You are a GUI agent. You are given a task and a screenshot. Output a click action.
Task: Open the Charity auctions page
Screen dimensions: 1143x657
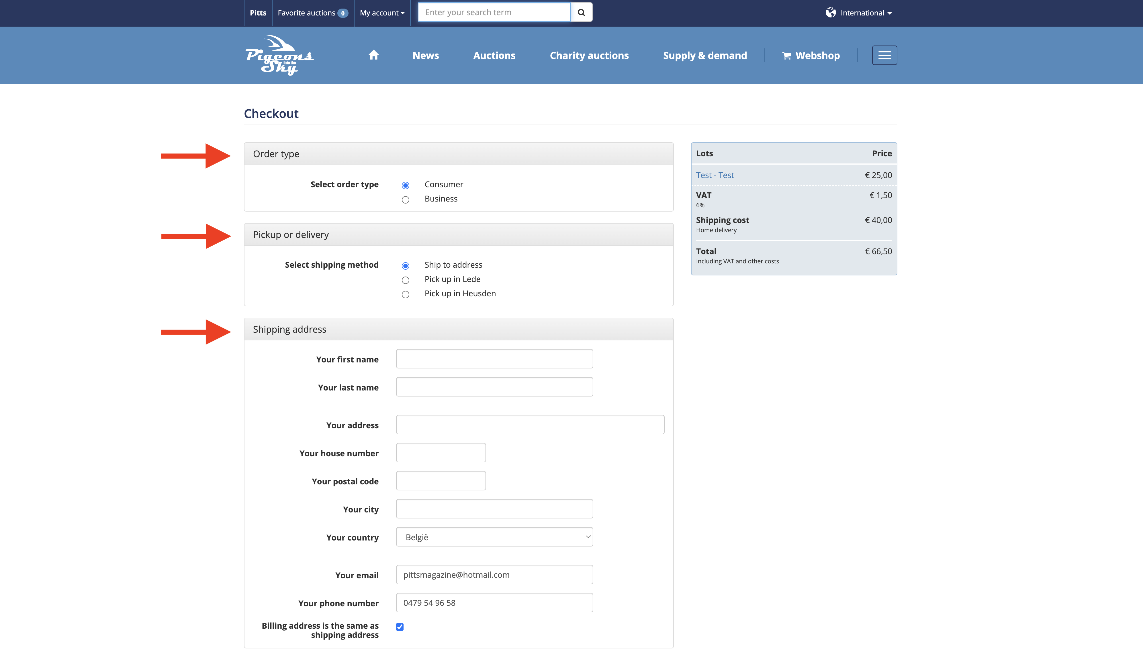[589, 56]
